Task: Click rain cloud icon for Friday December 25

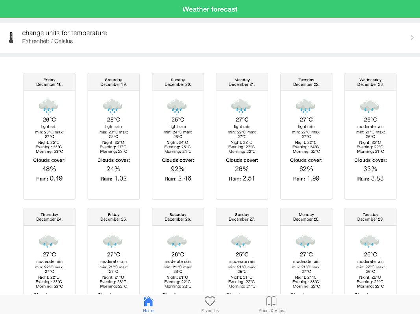Action: click(x=113, y=241)
